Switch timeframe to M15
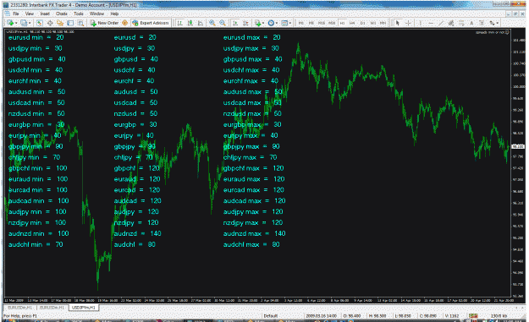This screenshot has height=322, width=529. (322, 23)
